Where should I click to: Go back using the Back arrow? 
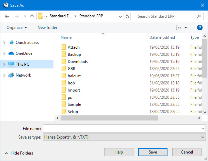coord(7,16)
